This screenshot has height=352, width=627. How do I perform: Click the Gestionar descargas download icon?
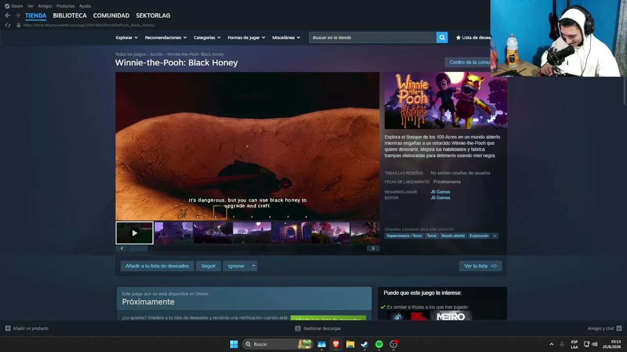point(298,329)
